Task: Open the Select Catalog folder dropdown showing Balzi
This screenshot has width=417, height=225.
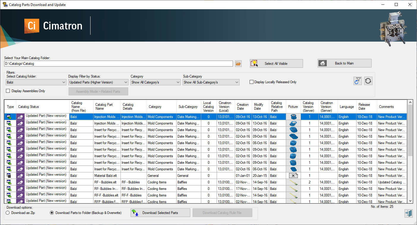Action: point(36,82)
